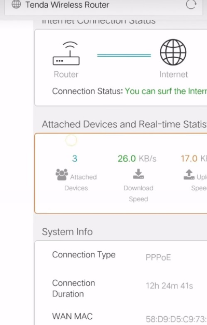
Task: Click the line linking Router and Internet
Action: [x=124, y=55]
